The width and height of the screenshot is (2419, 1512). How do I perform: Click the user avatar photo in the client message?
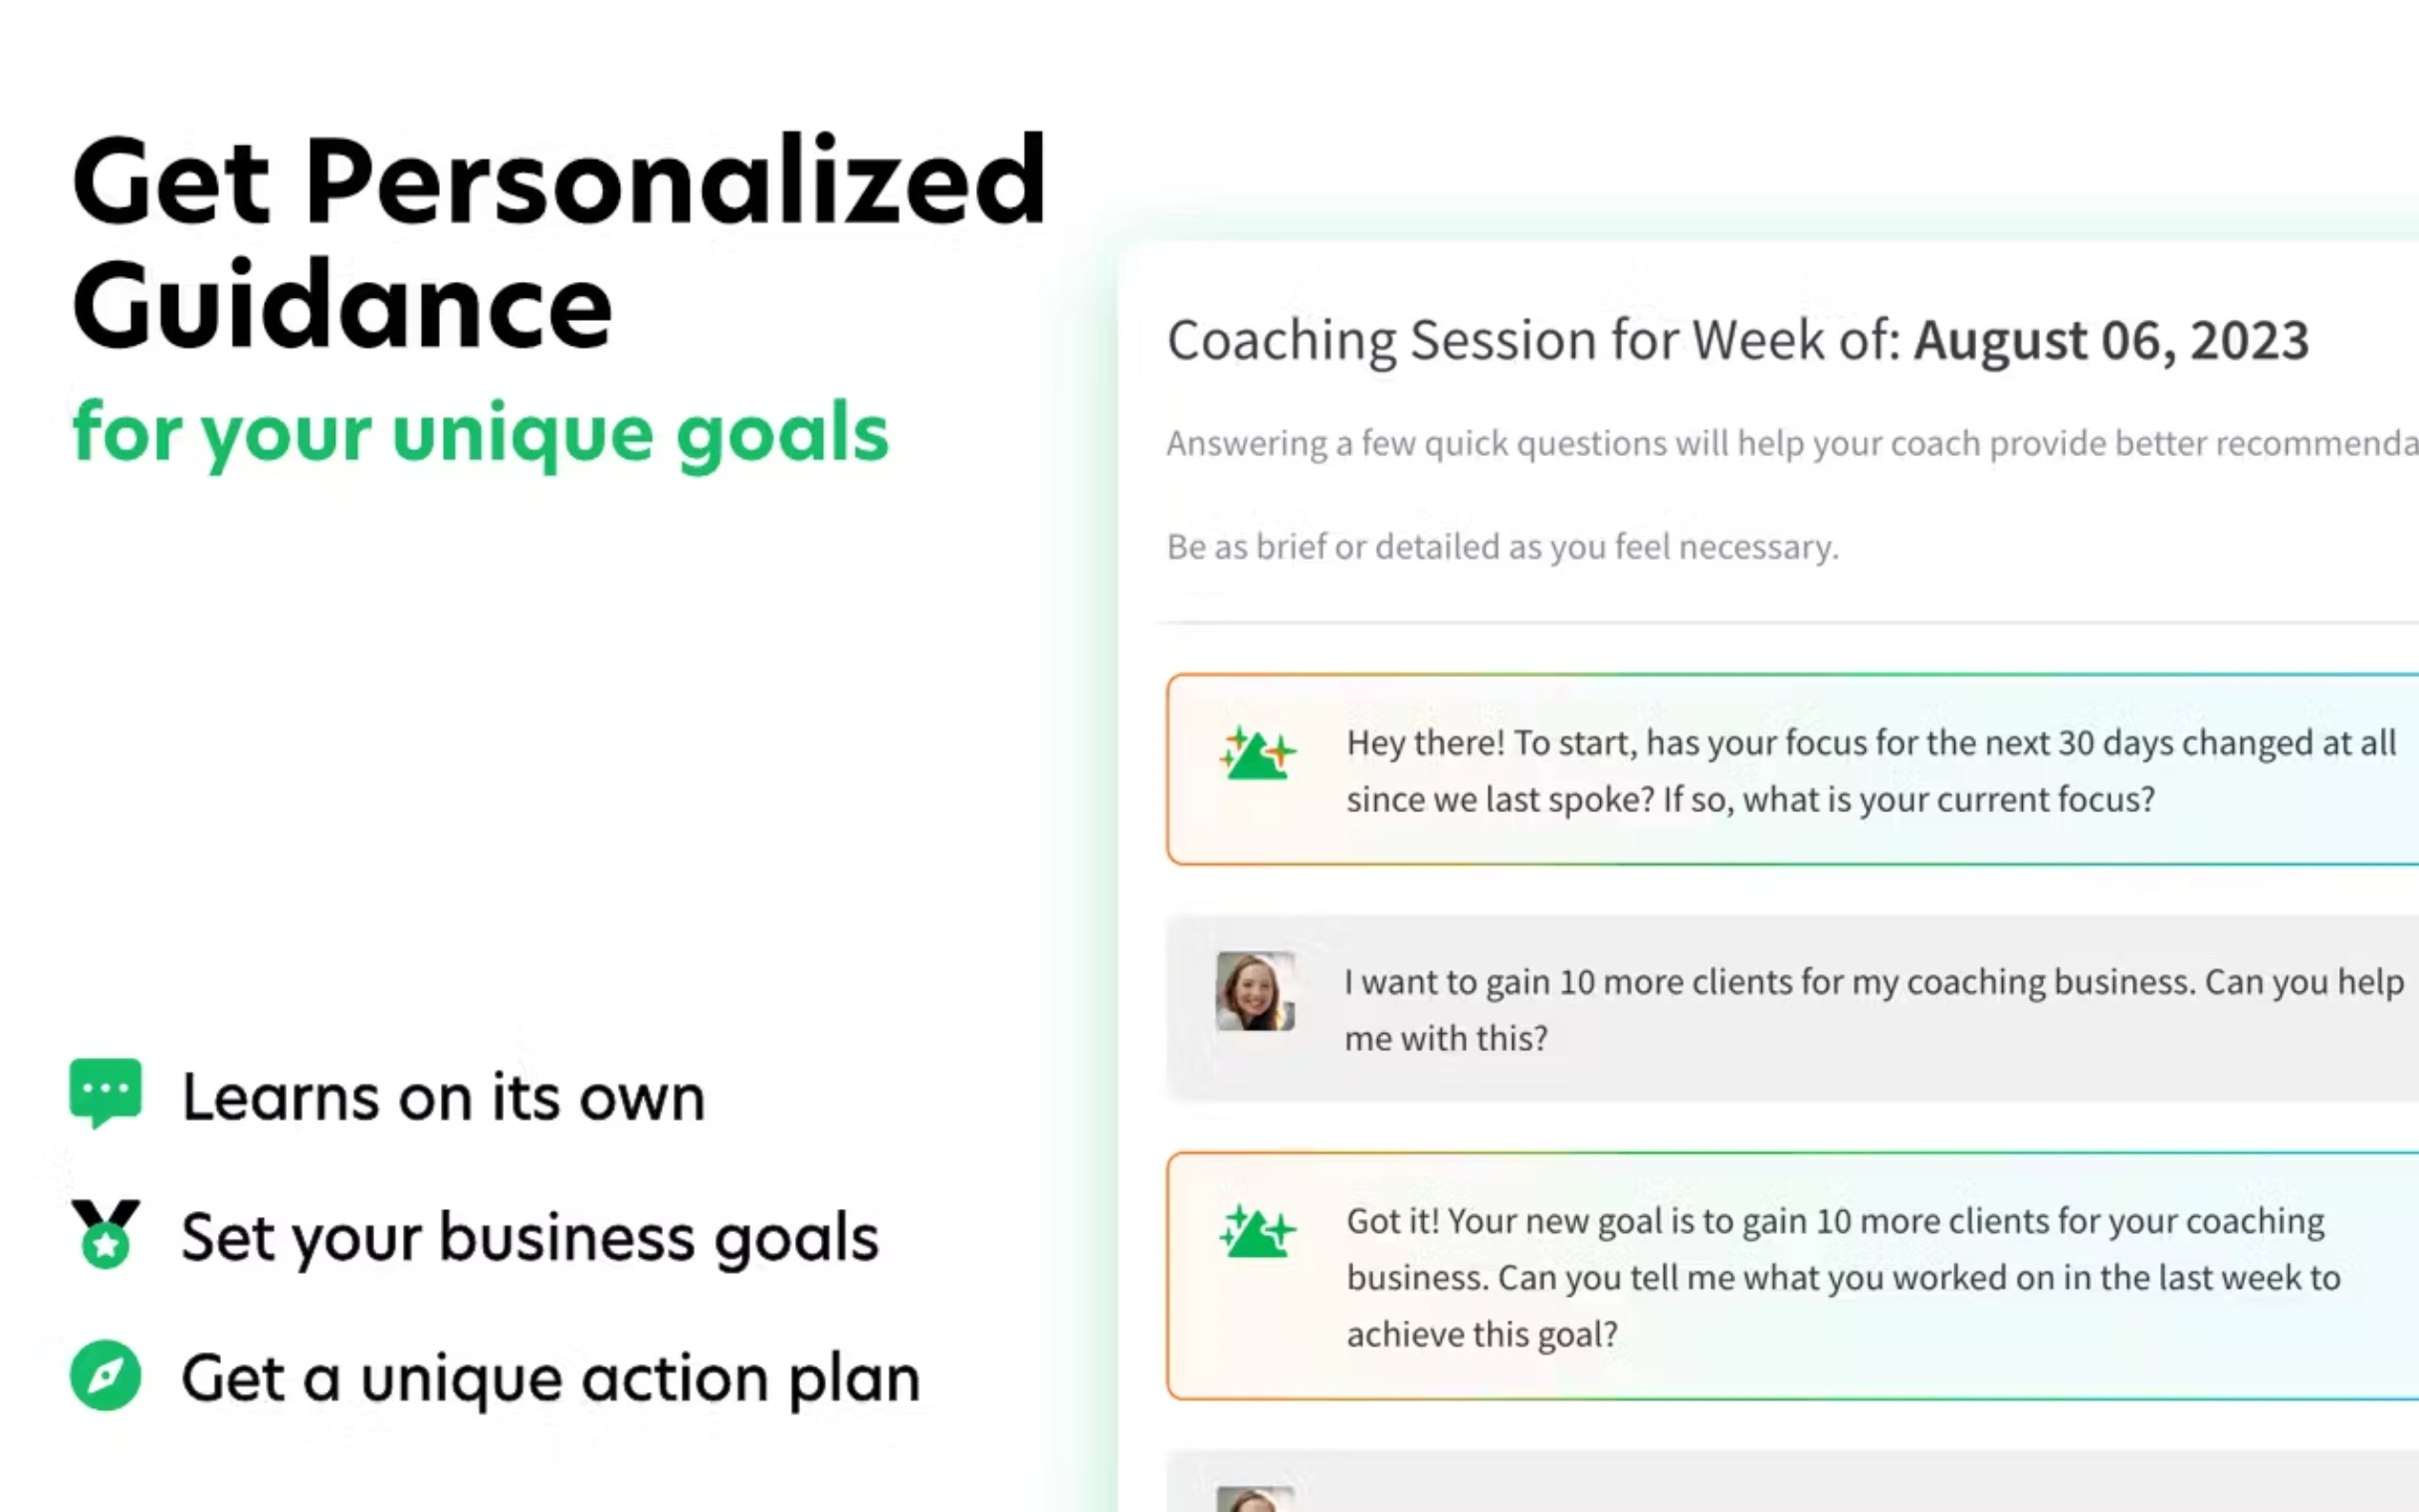(x=1255, y=990)
